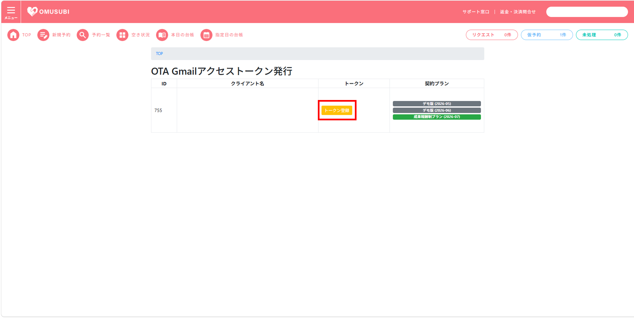Viewport: 634px width, 318px height.
Task: Click the 予約一覧 magnifier icon
Action: tap(83, 35)
